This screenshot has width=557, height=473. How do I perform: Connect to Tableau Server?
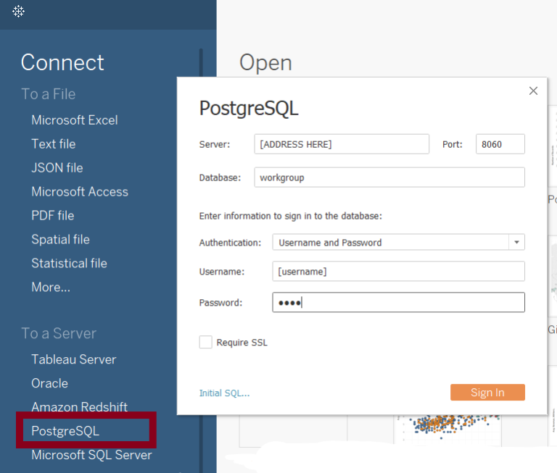tap(73, 360)
